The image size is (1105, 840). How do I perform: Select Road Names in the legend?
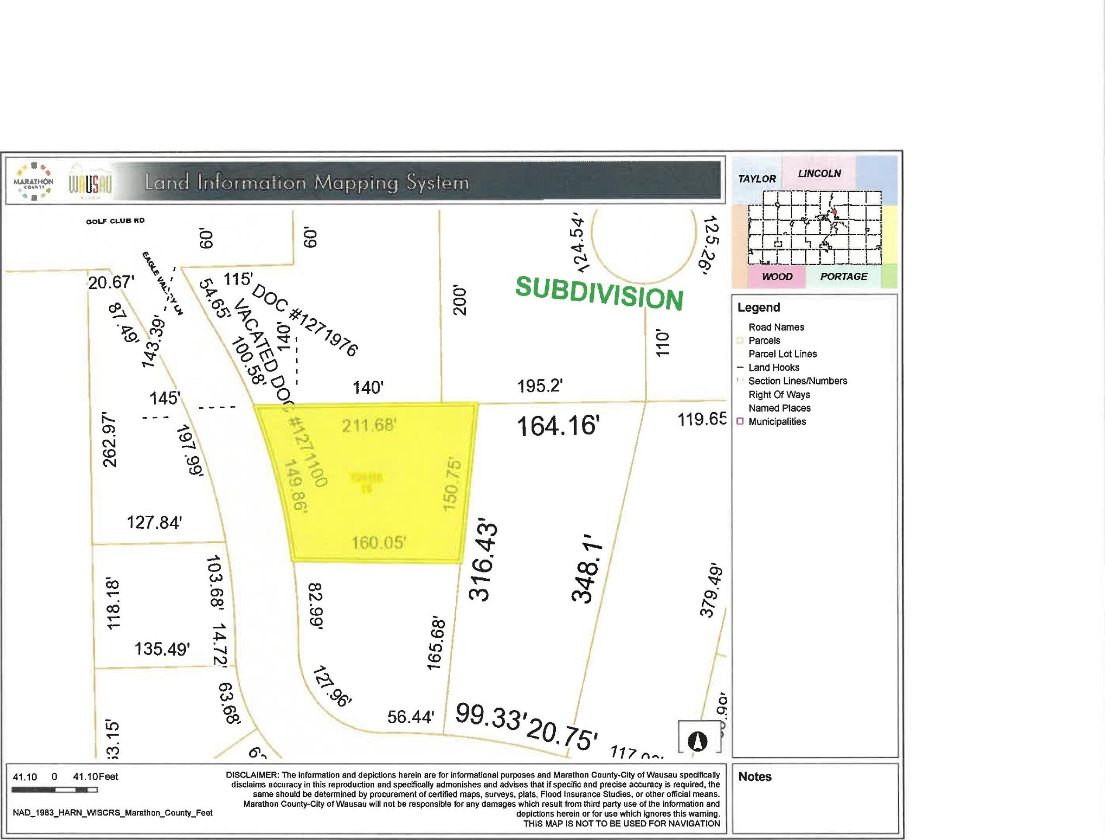[776, 327]
